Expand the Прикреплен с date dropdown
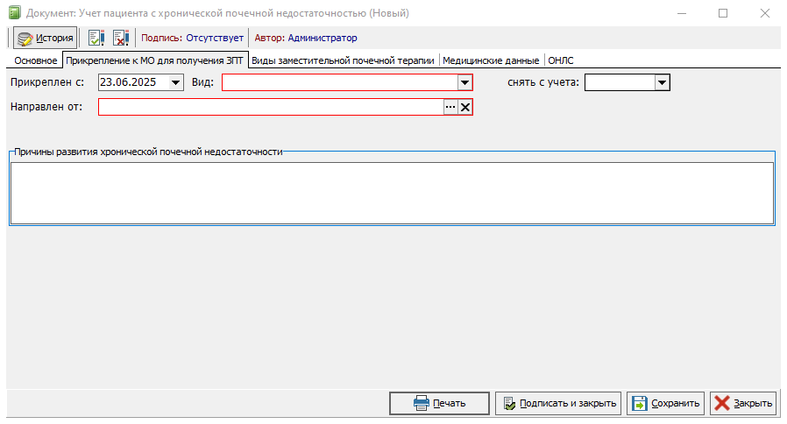 (x=175, y=82)
